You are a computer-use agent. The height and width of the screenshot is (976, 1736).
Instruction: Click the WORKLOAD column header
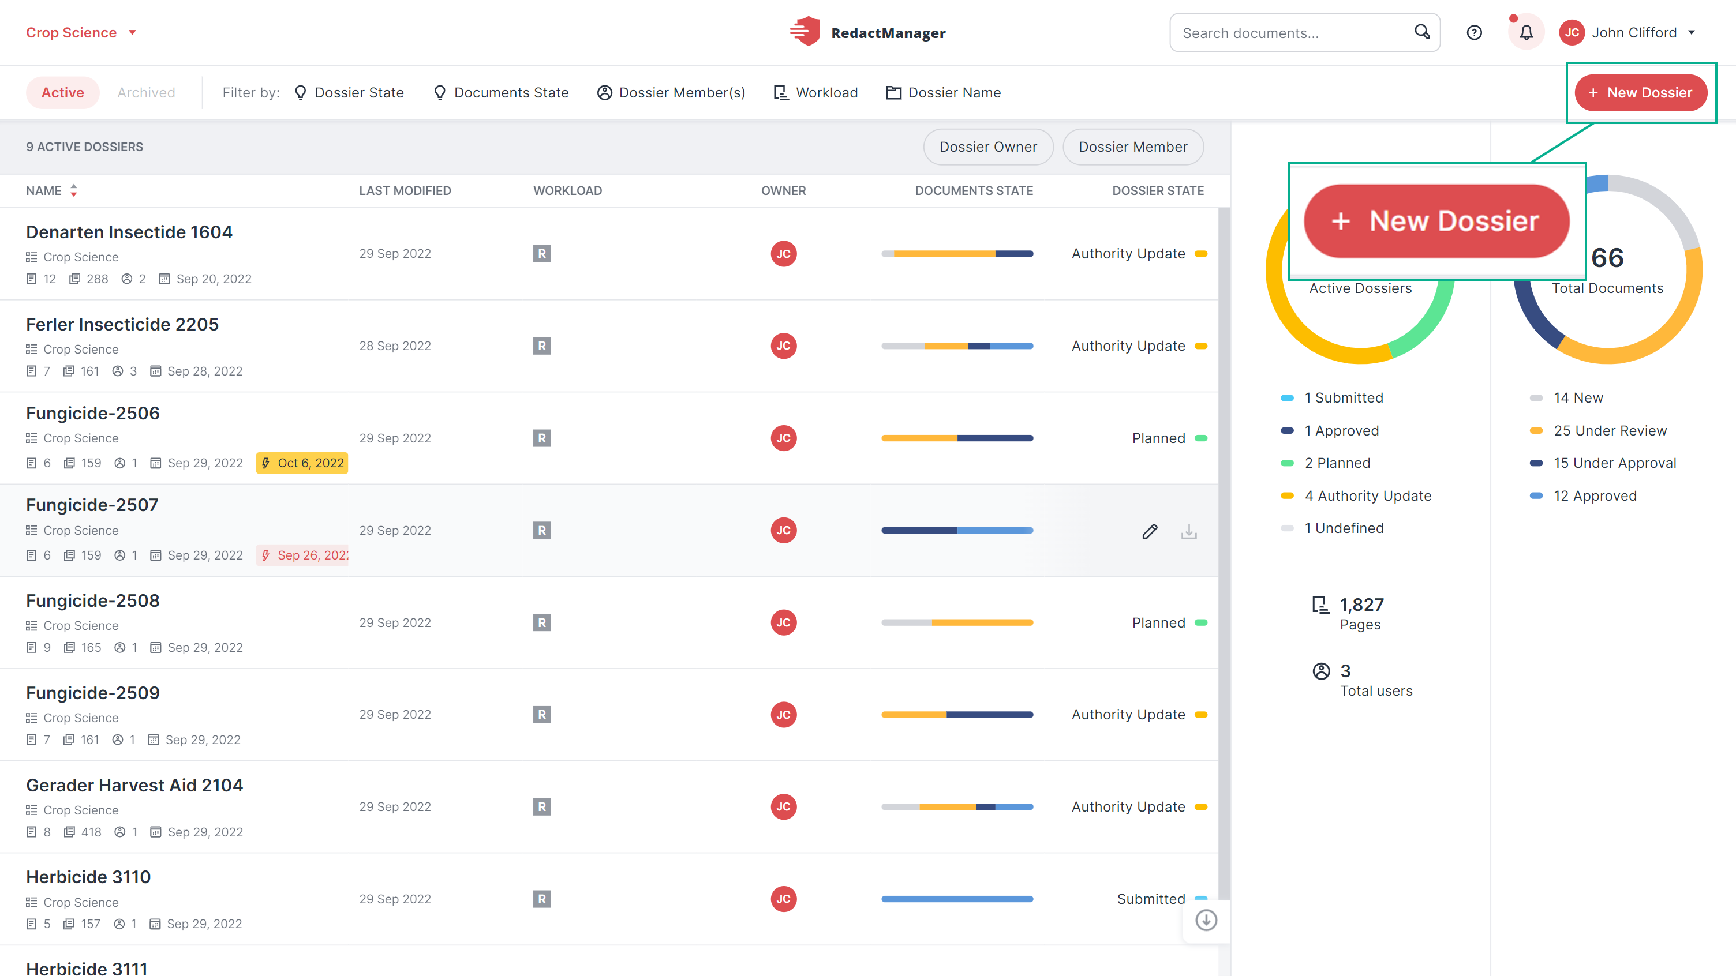pos(567,190)
